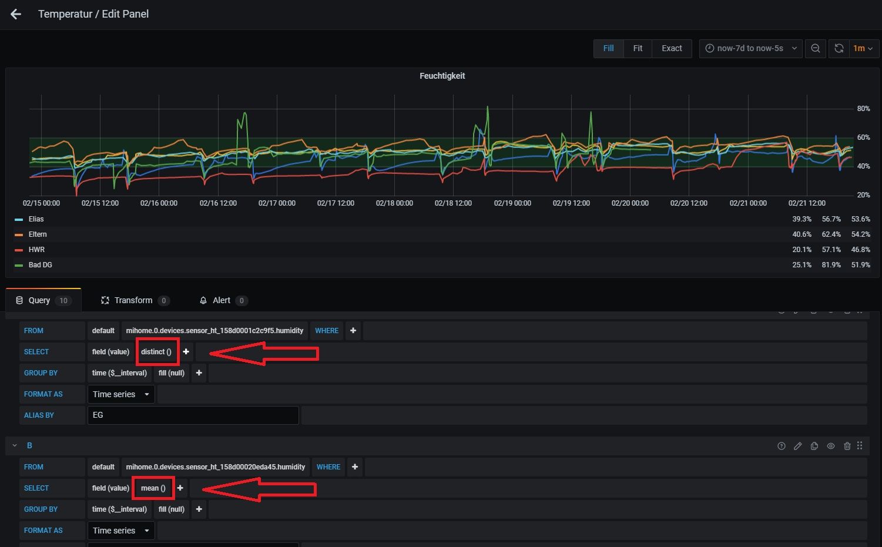Click the back arrow to leave Edit Panel
Image resolution: width=882 pixels, height=547 pixels.
15,14
